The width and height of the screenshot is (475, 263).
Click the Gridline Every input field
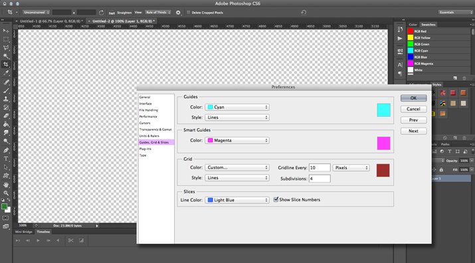(320, 167)
